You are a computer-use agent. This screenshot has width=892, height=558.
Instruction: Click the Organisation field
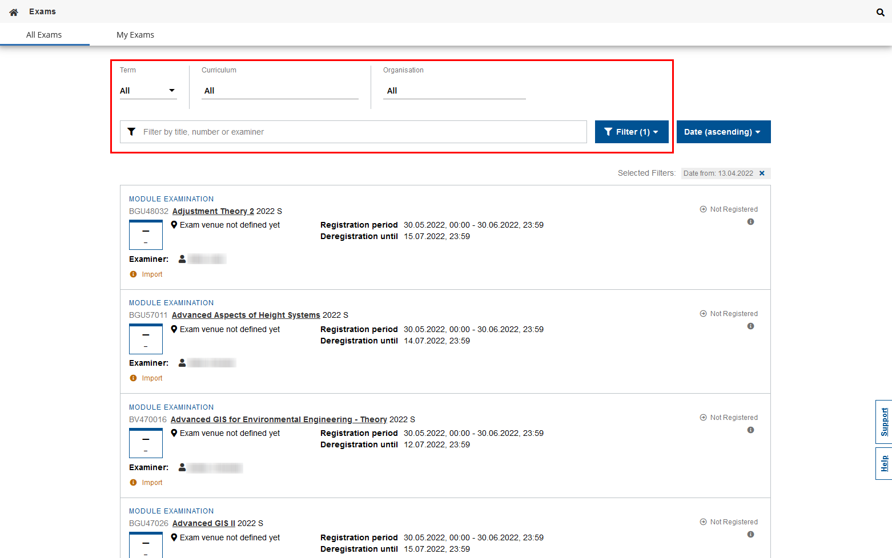[x=454, y=91]
